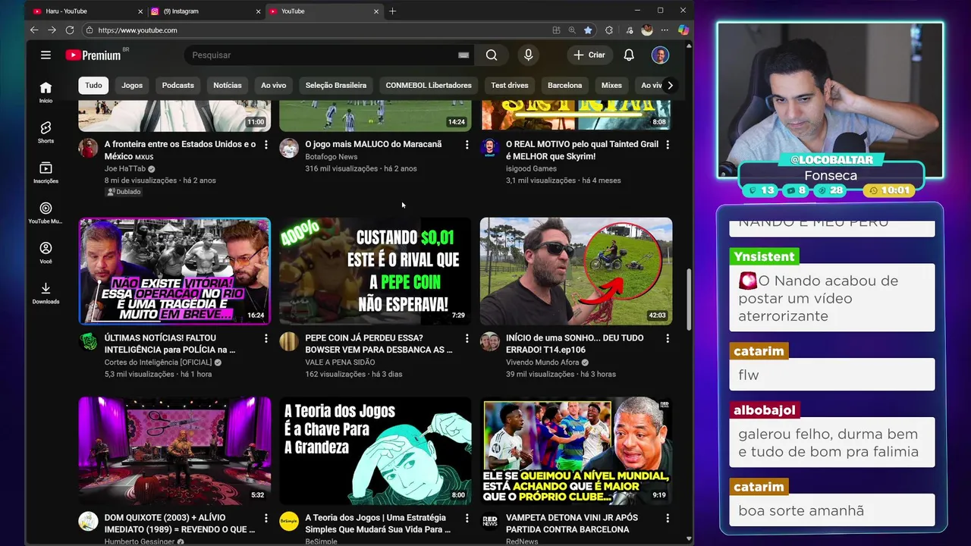Select the Podcasts filter chip
This screenshot has width=971, height=546.
[x=178, y=85]
